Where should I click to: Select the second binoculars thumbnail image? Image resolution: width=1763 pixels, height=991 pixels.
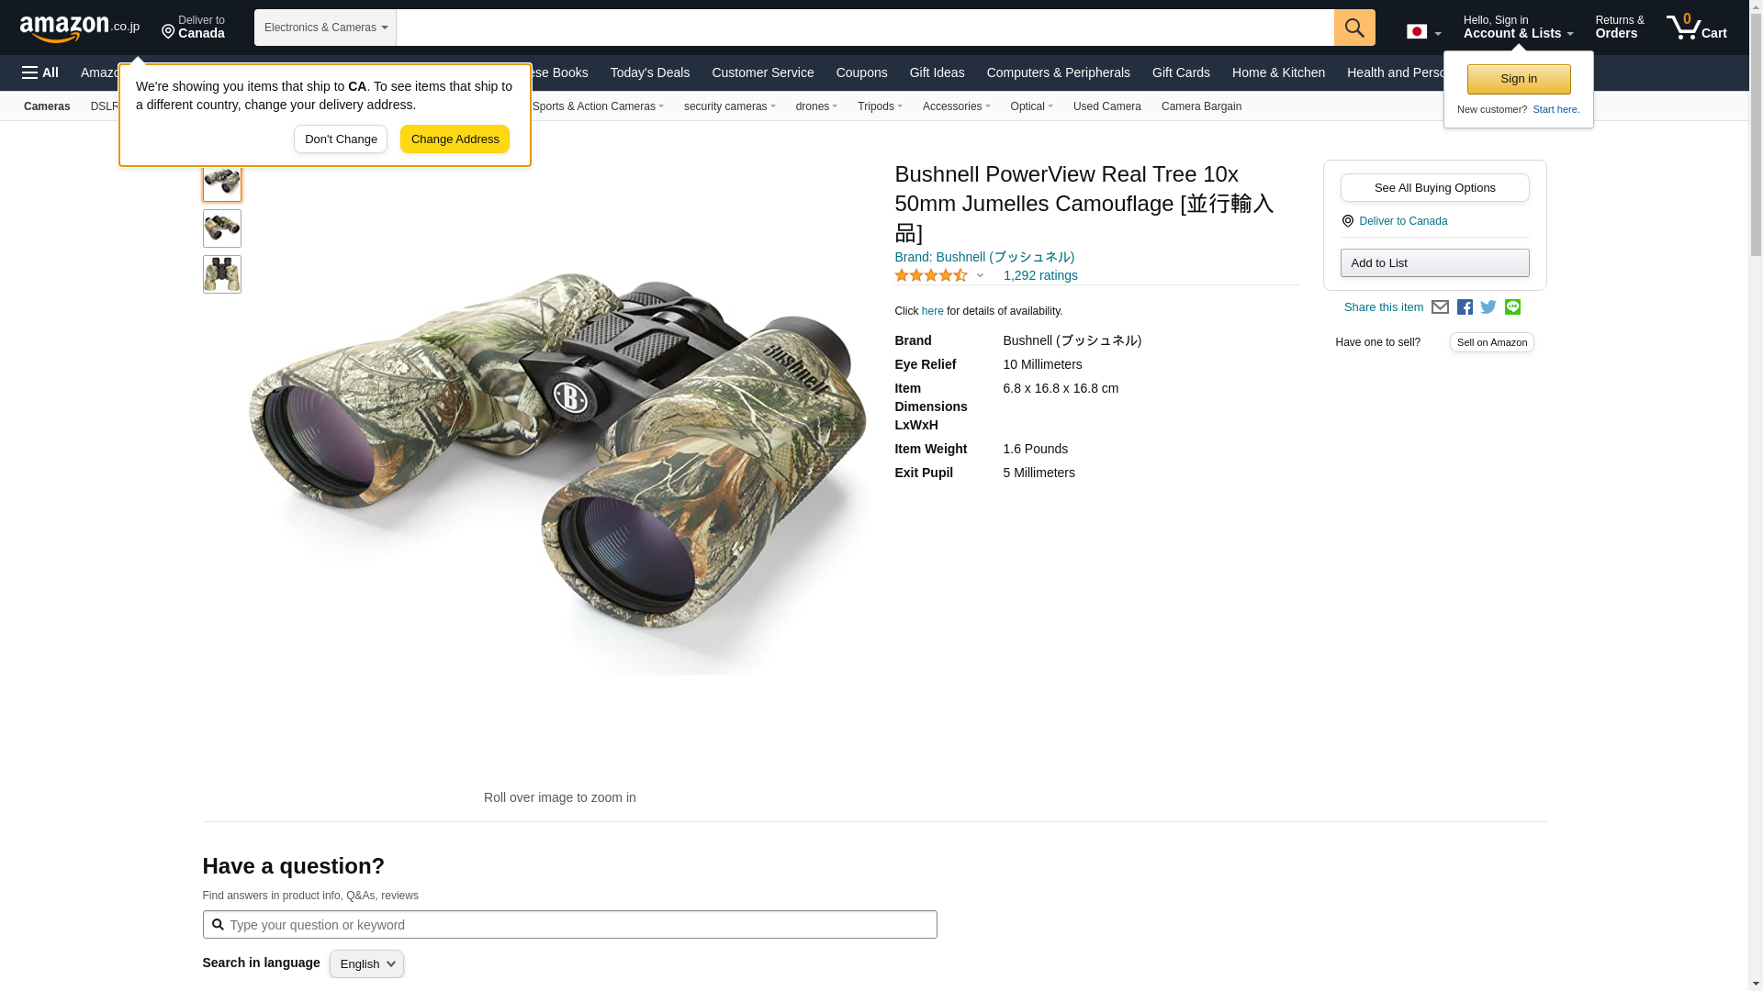[x=222, y=228]
